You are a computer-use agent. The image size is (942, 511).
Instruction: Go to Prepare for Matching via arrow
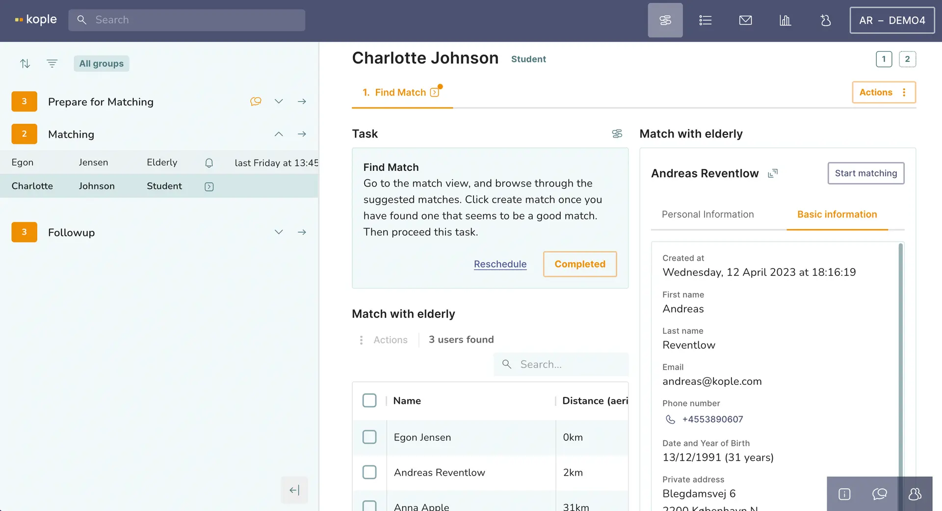click(x=302, y=101)
